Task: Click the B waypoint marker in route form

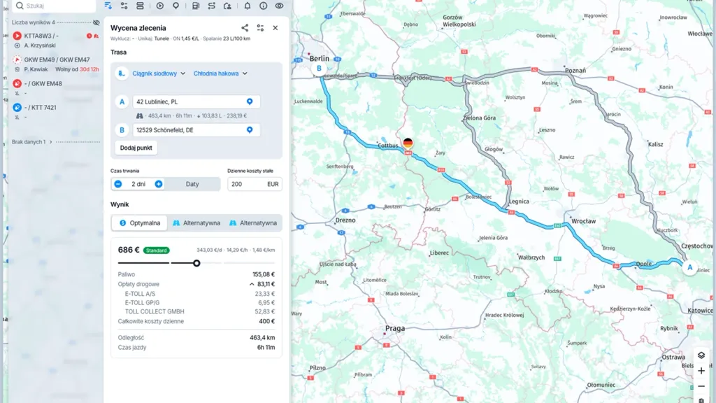Action: tap(122, 130)
